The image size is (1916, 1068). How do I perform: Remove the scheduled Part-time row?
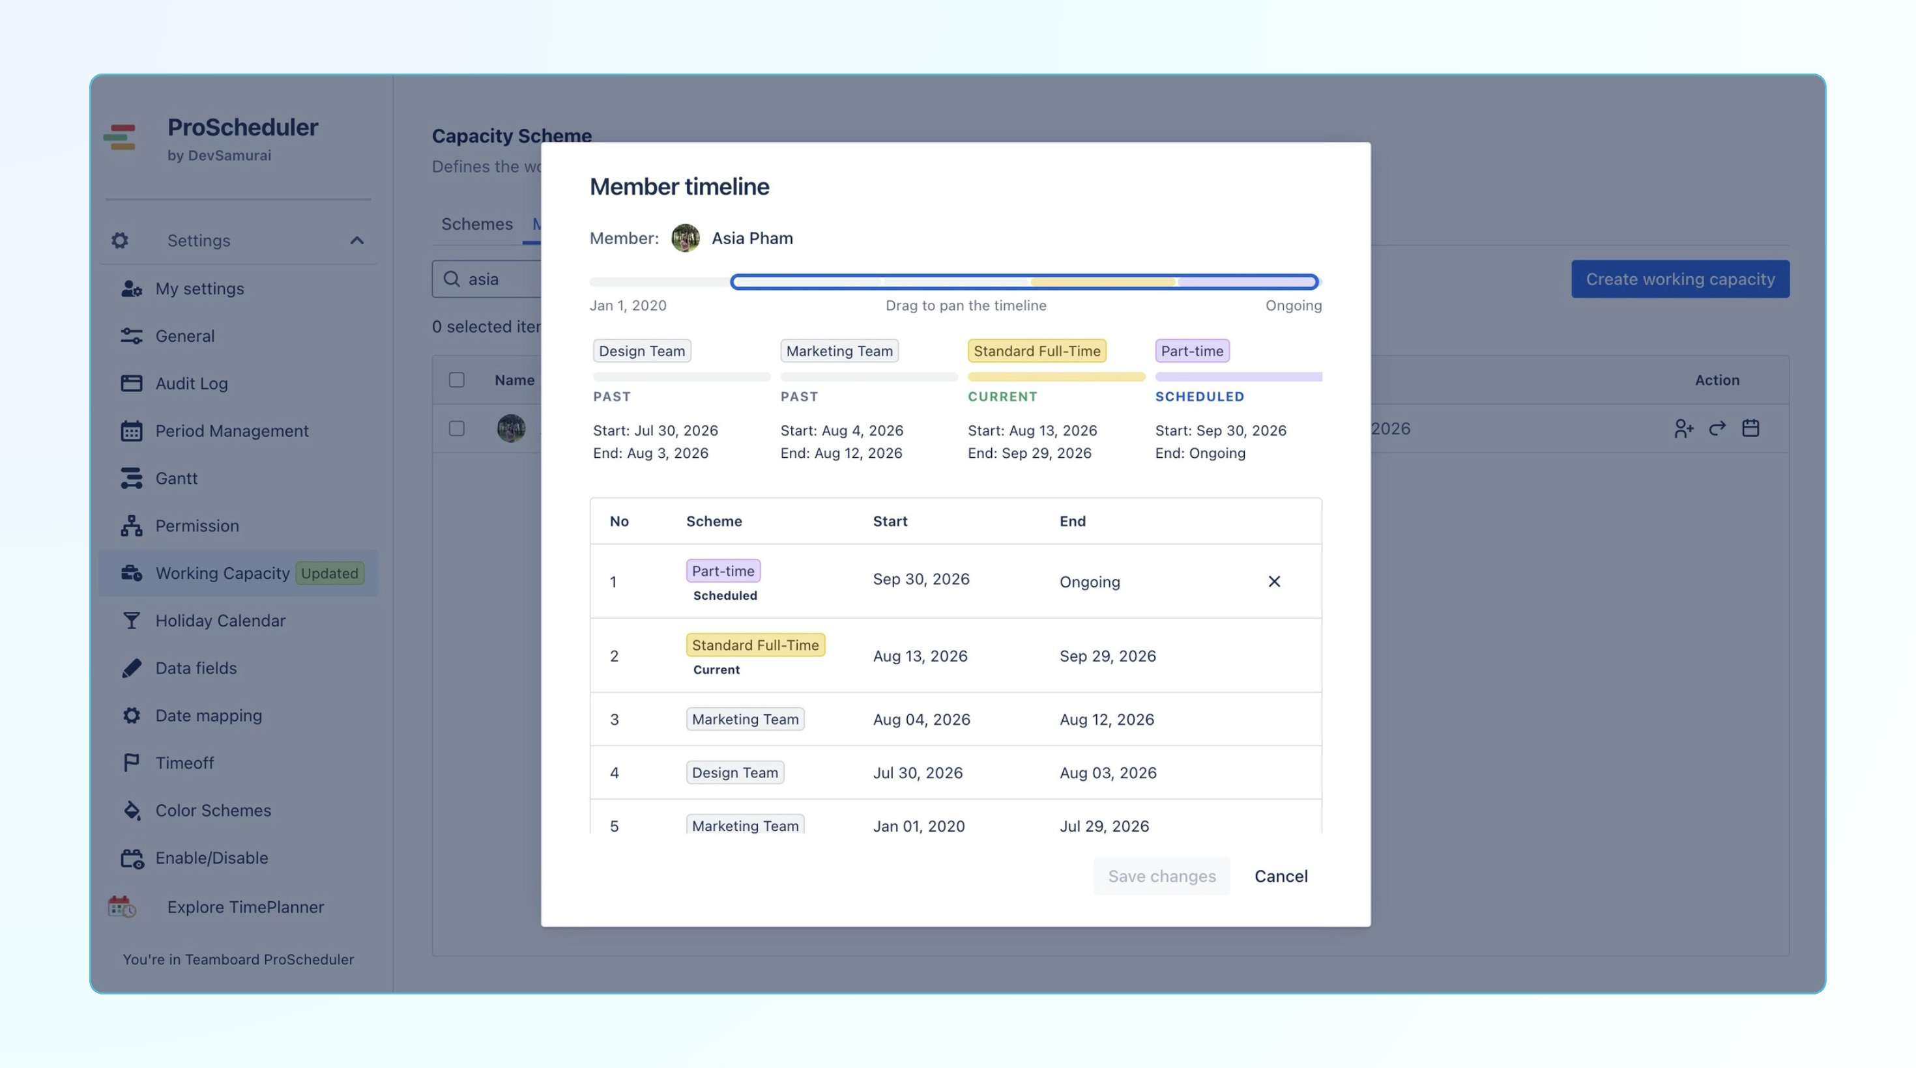point(1273,581)
